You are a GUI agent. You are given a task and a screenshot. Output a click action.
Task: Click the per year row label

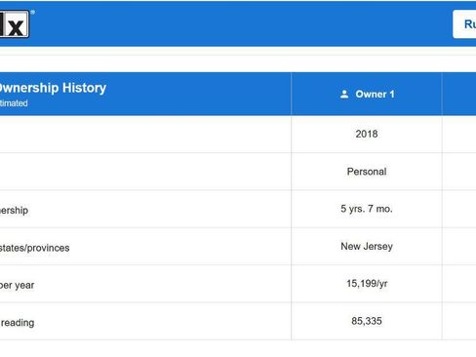click(x=17, y=285)
